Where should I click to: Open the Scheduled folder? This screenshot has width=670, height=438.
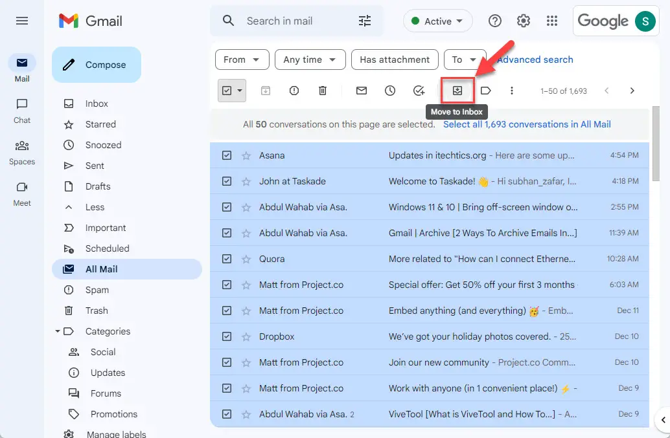click(x=126, y=248)
